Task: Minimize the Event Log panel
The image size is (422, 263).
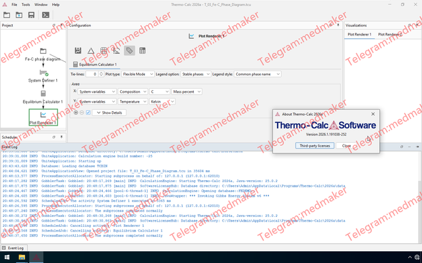Action: 409,147
